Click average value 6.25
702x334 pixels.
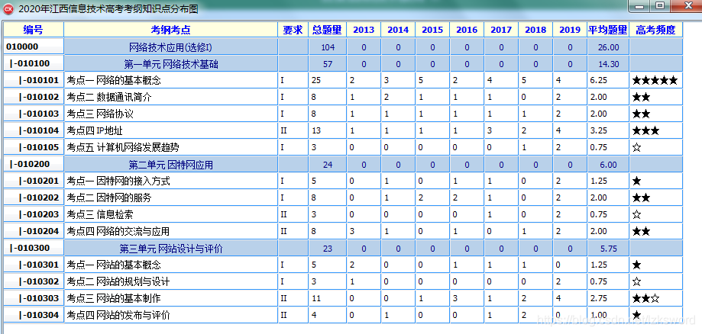click(608, 81)
